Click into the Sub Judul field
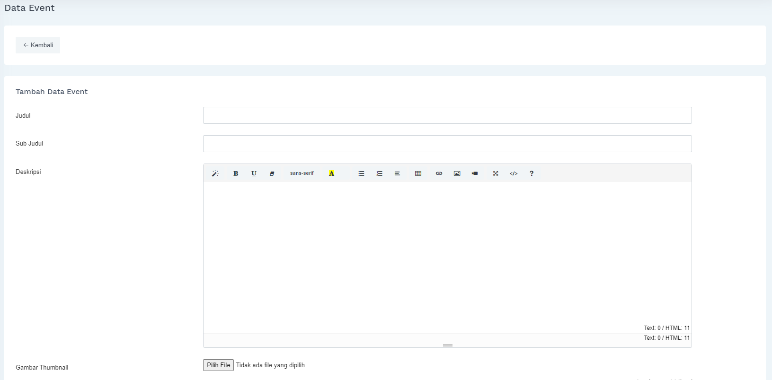The height and width of the screenshot is (380, 772). tap(447, 144)
